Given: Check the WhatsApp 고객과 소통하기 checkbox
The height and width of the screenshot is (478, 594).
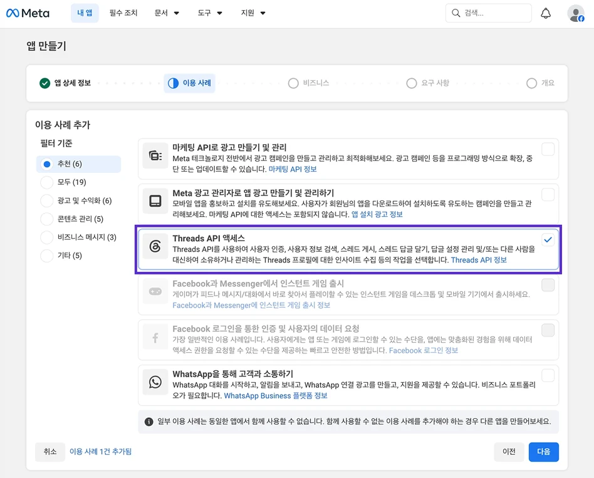Looking at the screenshot, I should [x=548, y=376].
